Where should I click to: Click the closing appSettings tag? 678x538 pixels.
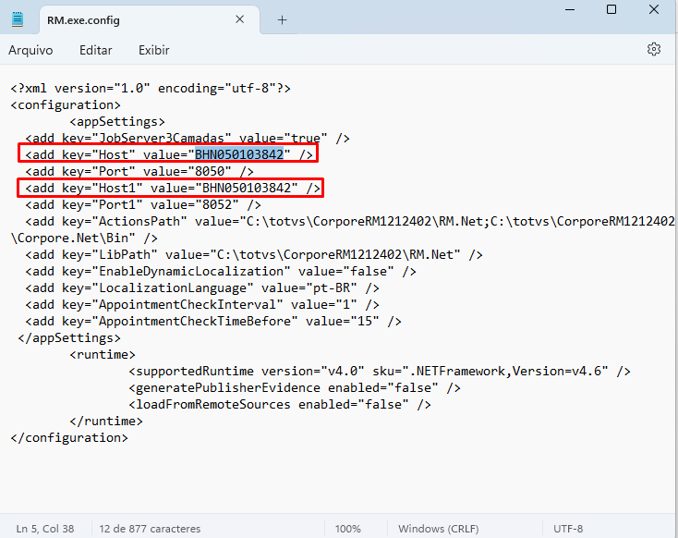click(69, 337)
